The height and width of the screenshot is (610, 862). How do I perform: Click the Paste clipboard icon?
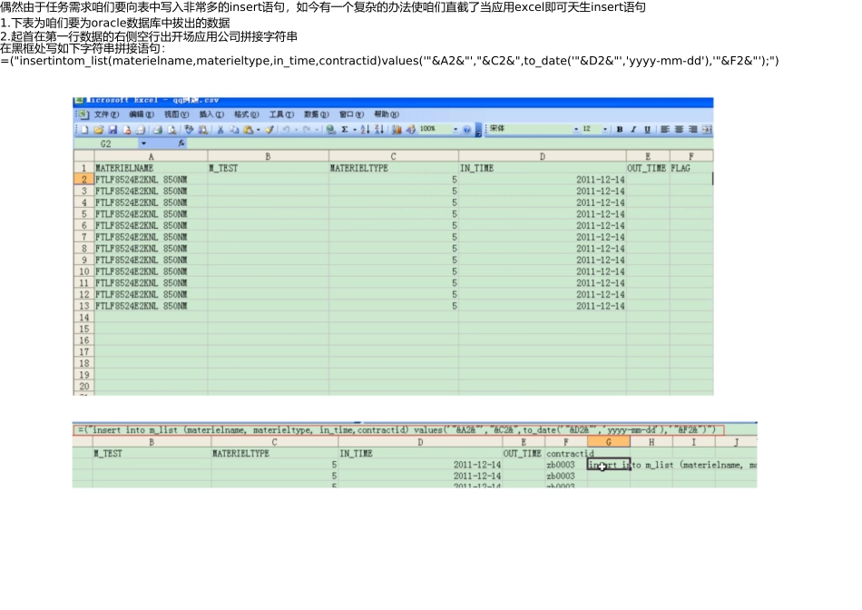pos(249,130)
